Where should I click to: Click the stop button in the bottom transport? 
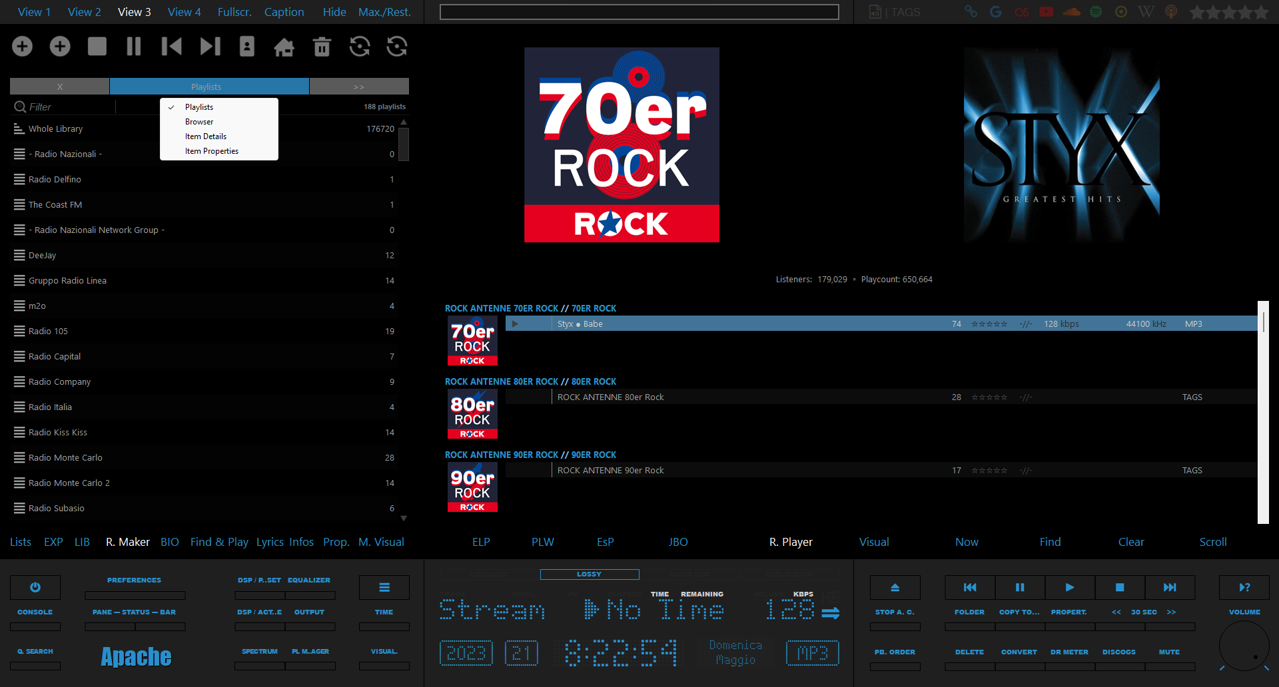pos(1120,587)
